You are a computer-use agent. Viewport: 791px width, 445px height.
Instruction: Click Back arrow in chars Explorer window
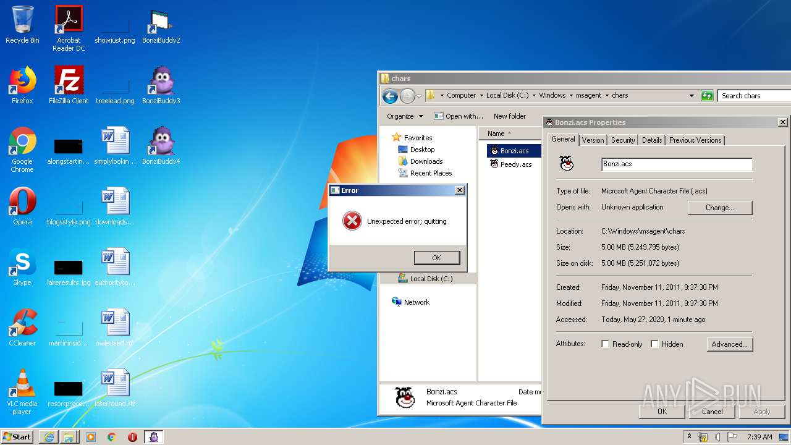(390, 96)
